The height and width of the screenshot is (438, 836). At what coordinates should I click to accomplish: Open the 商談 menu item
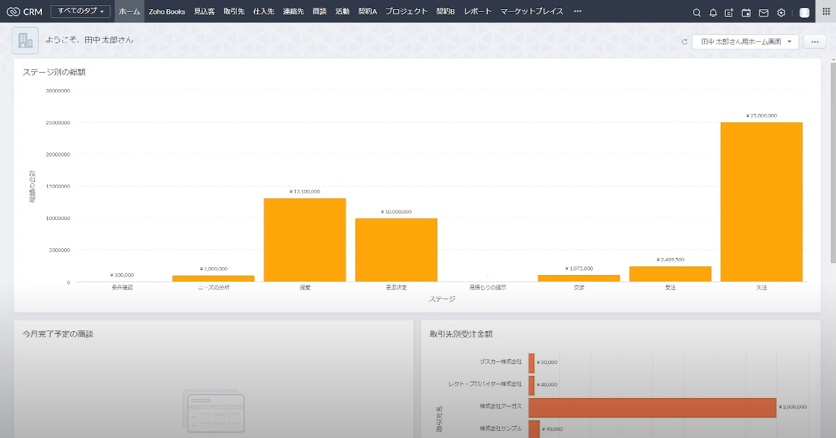(x=319, y=11)
